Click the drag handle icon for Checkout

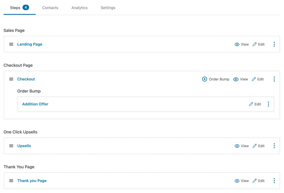[x=11, y=79]
